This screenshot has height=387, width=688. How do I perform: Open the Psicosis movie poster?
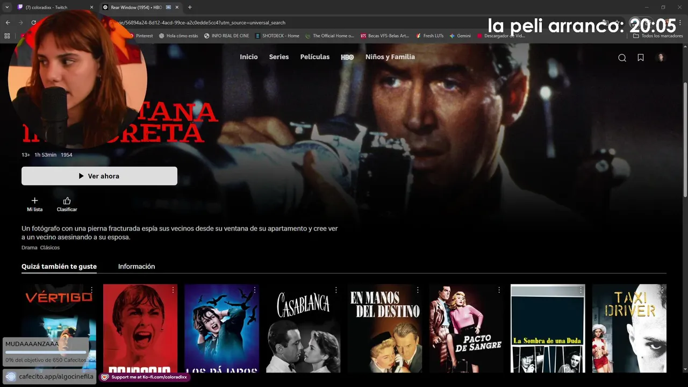coord(140,328)
